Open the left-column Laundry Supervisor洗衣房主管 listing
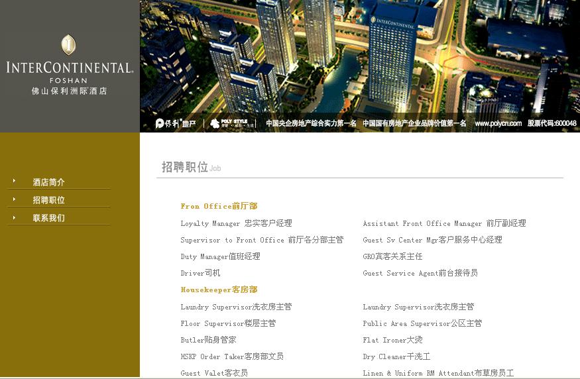Screen dimensions: 580x379 point(237,307)
